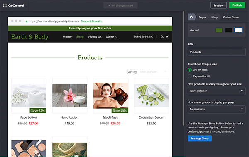Select Expand to fill radio button

click(190, 76)
